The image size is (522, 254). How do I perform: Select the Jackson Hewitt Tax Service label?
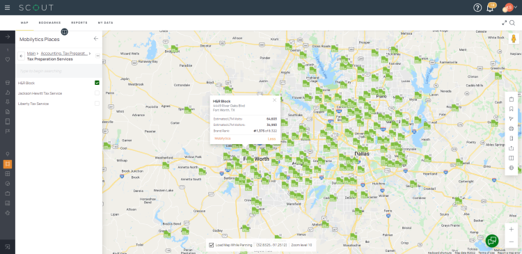point(40,93)
